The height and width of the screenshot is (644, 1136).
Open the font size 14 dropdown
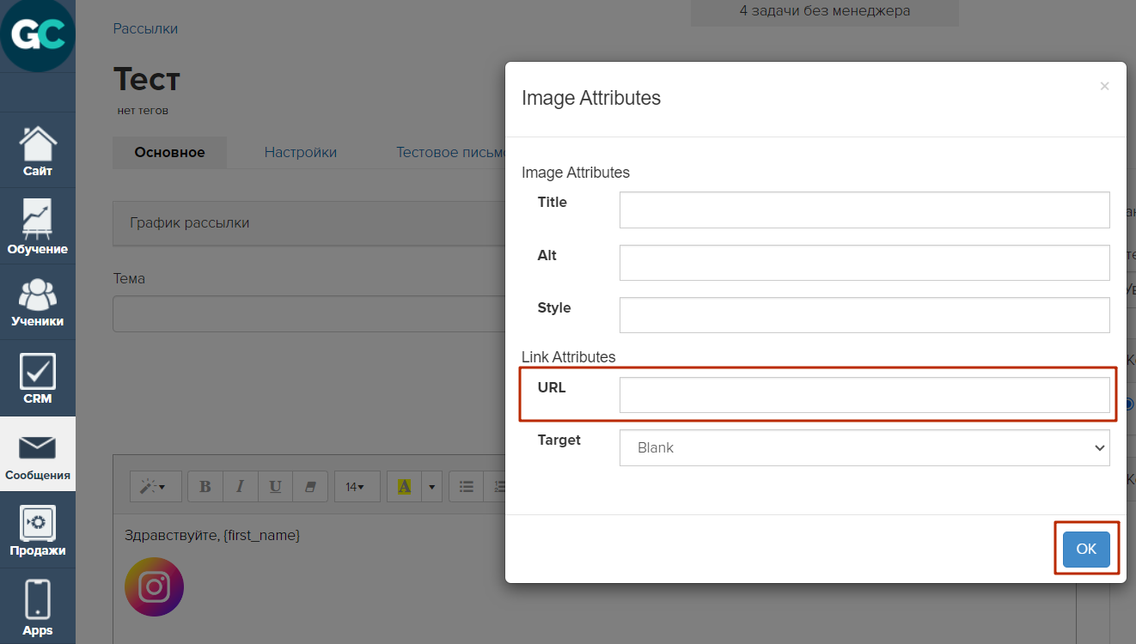click(355, 487)
